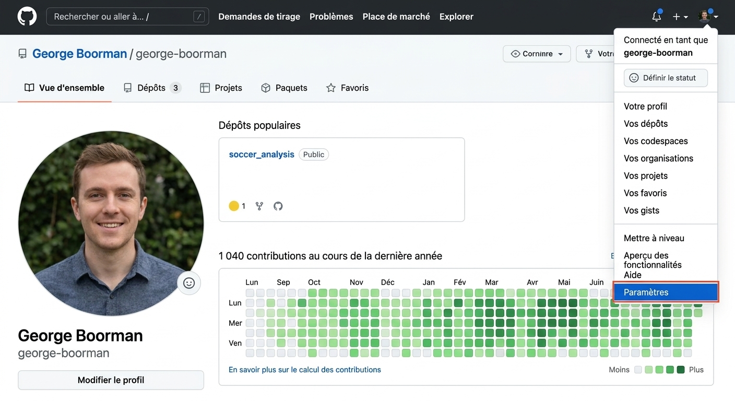Click the 'Connecté en tant que' label
735x401 pixels.
coord(666,40)
